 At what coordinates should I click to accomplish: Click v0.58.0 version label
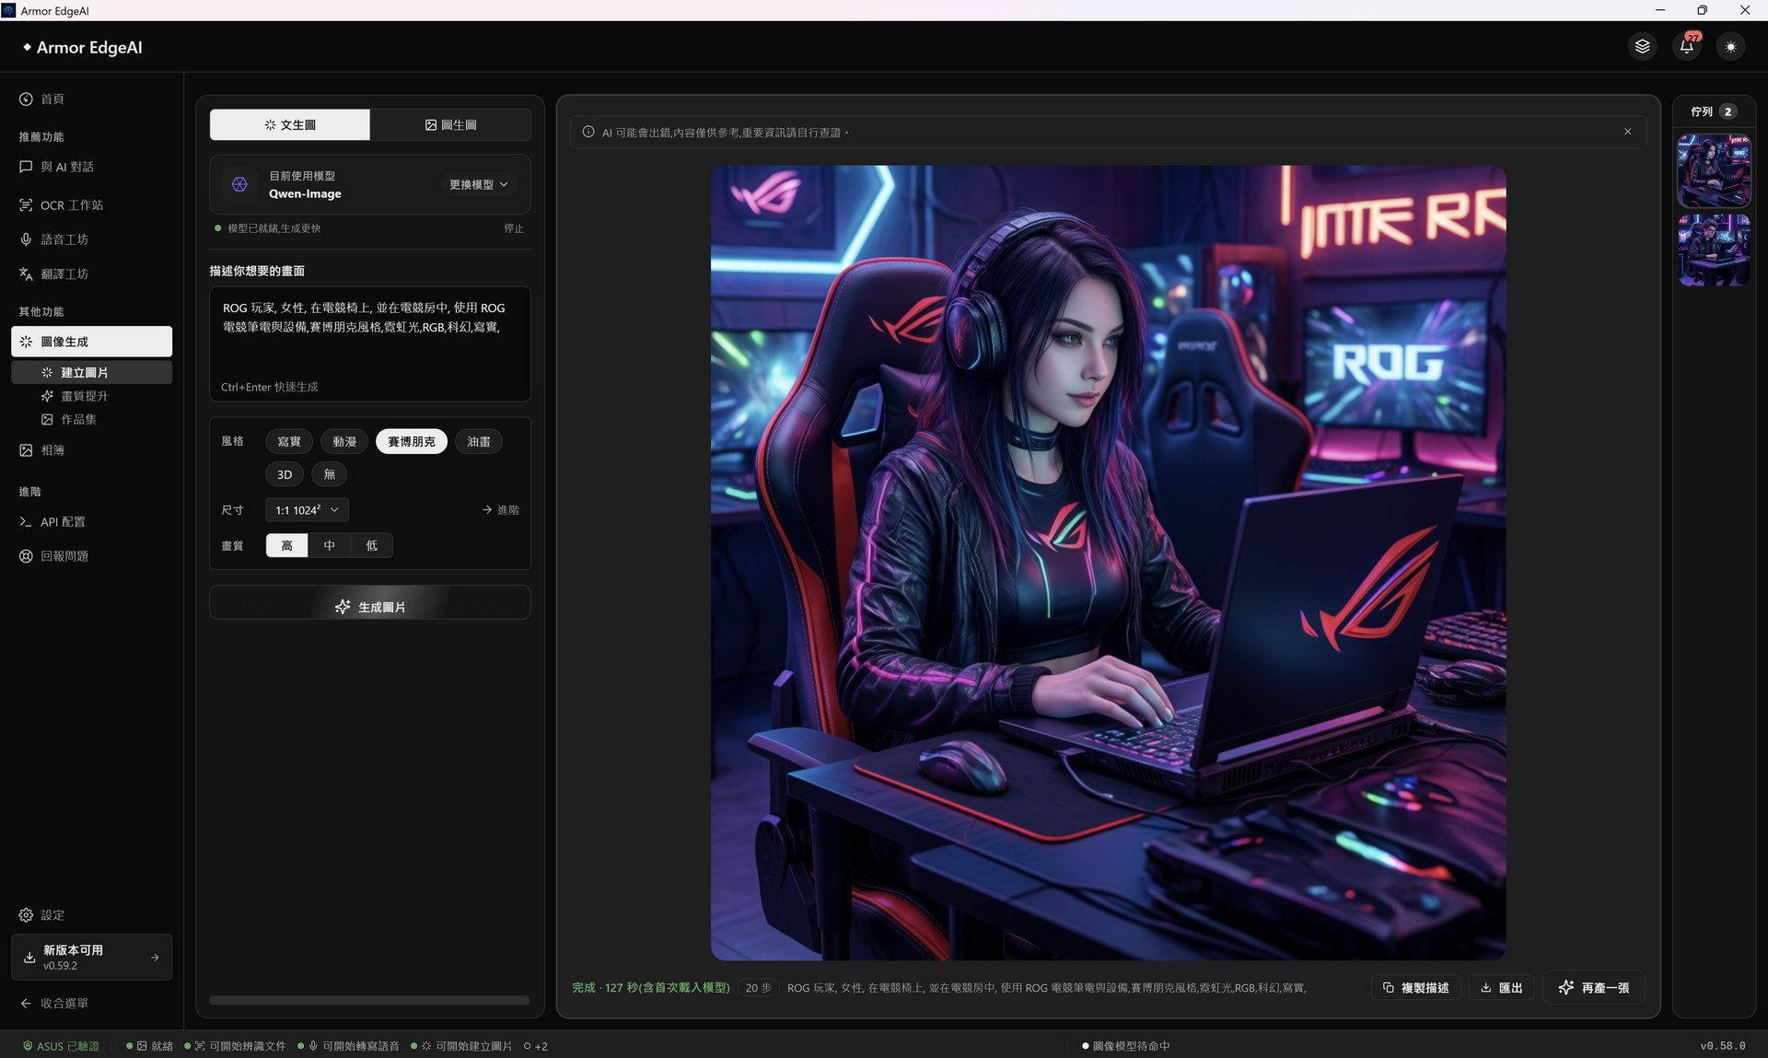coord(1723,1046)
